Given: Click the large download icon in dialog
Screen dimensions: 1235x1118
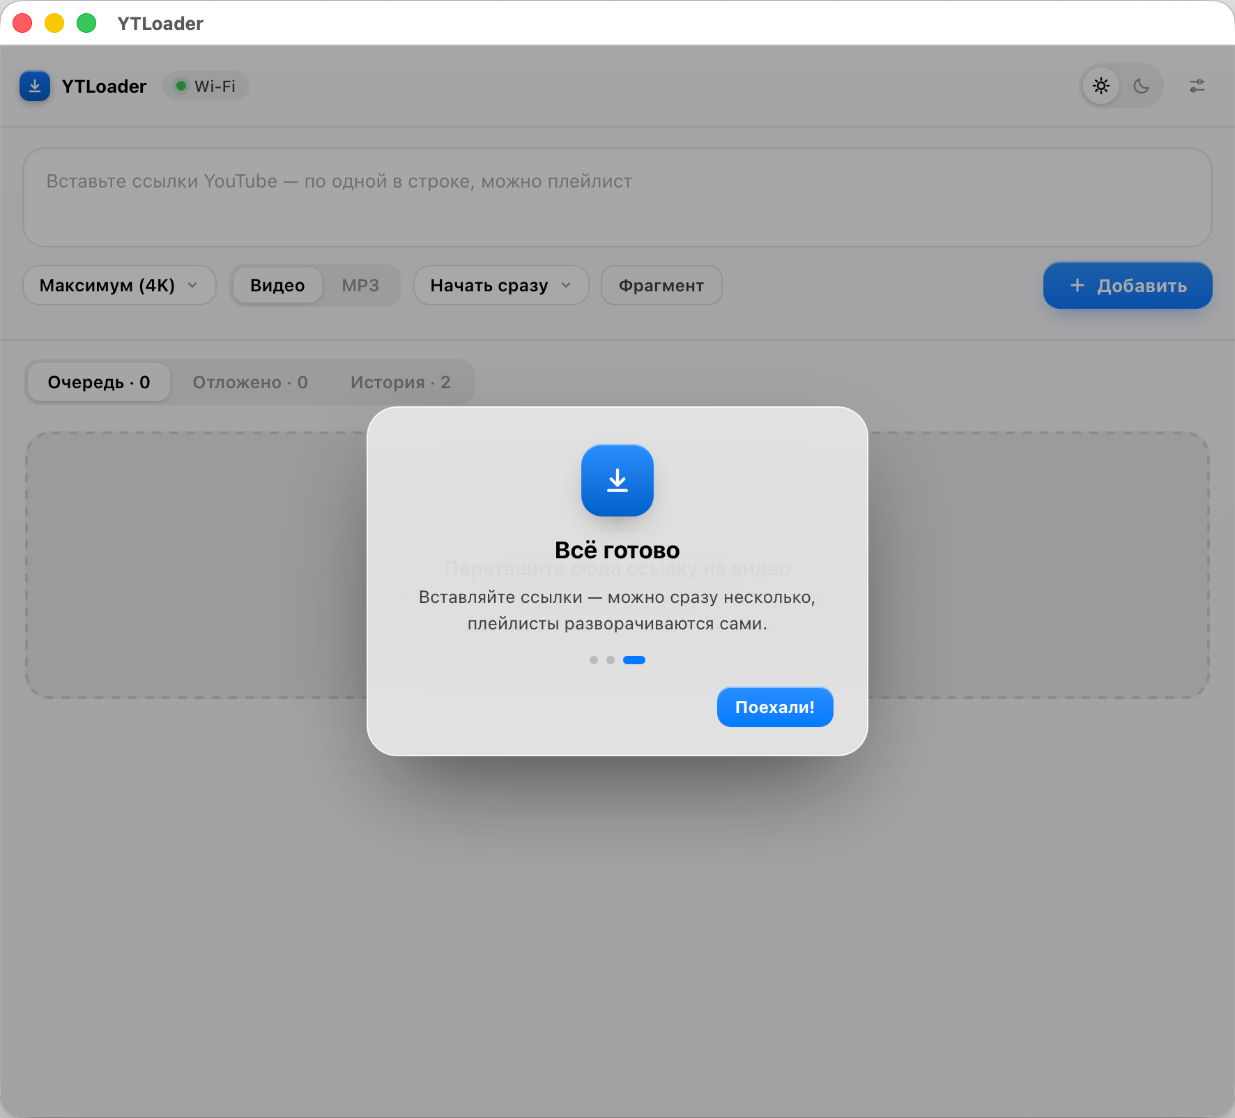Looking at the screenshot, I should [x=617, y=481].
